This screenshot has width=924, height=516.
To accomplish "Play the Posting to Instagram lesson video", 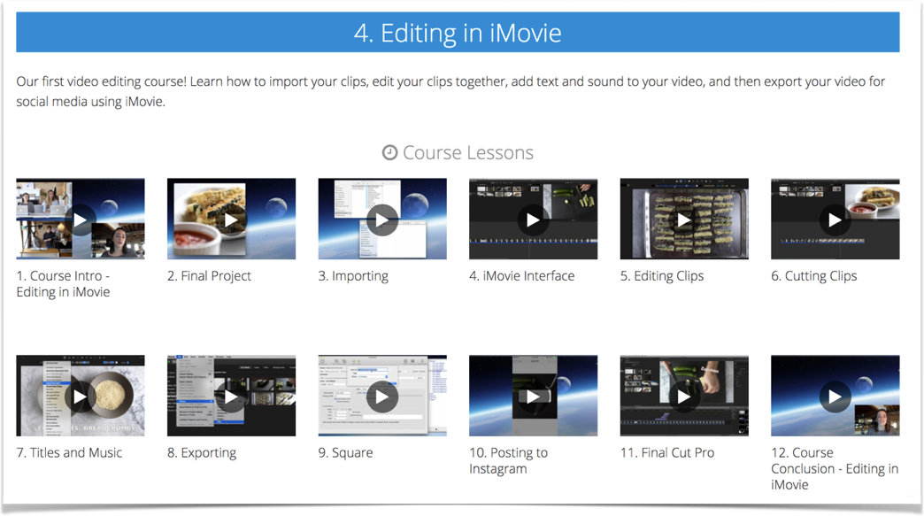I will point(533,397).
